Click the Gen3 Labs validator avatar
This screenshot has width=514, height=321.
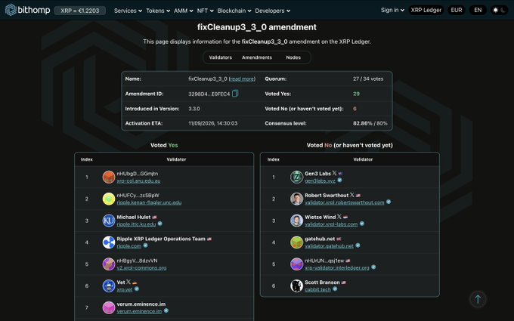(296, 177)
